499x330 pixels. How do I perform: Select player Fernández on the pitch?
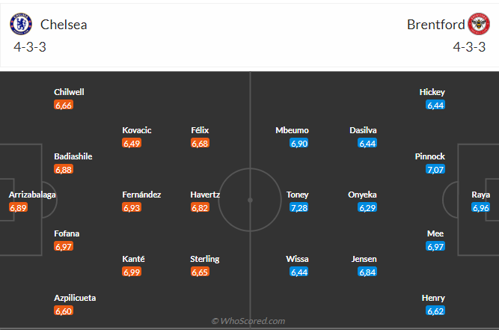click(141, 195)
